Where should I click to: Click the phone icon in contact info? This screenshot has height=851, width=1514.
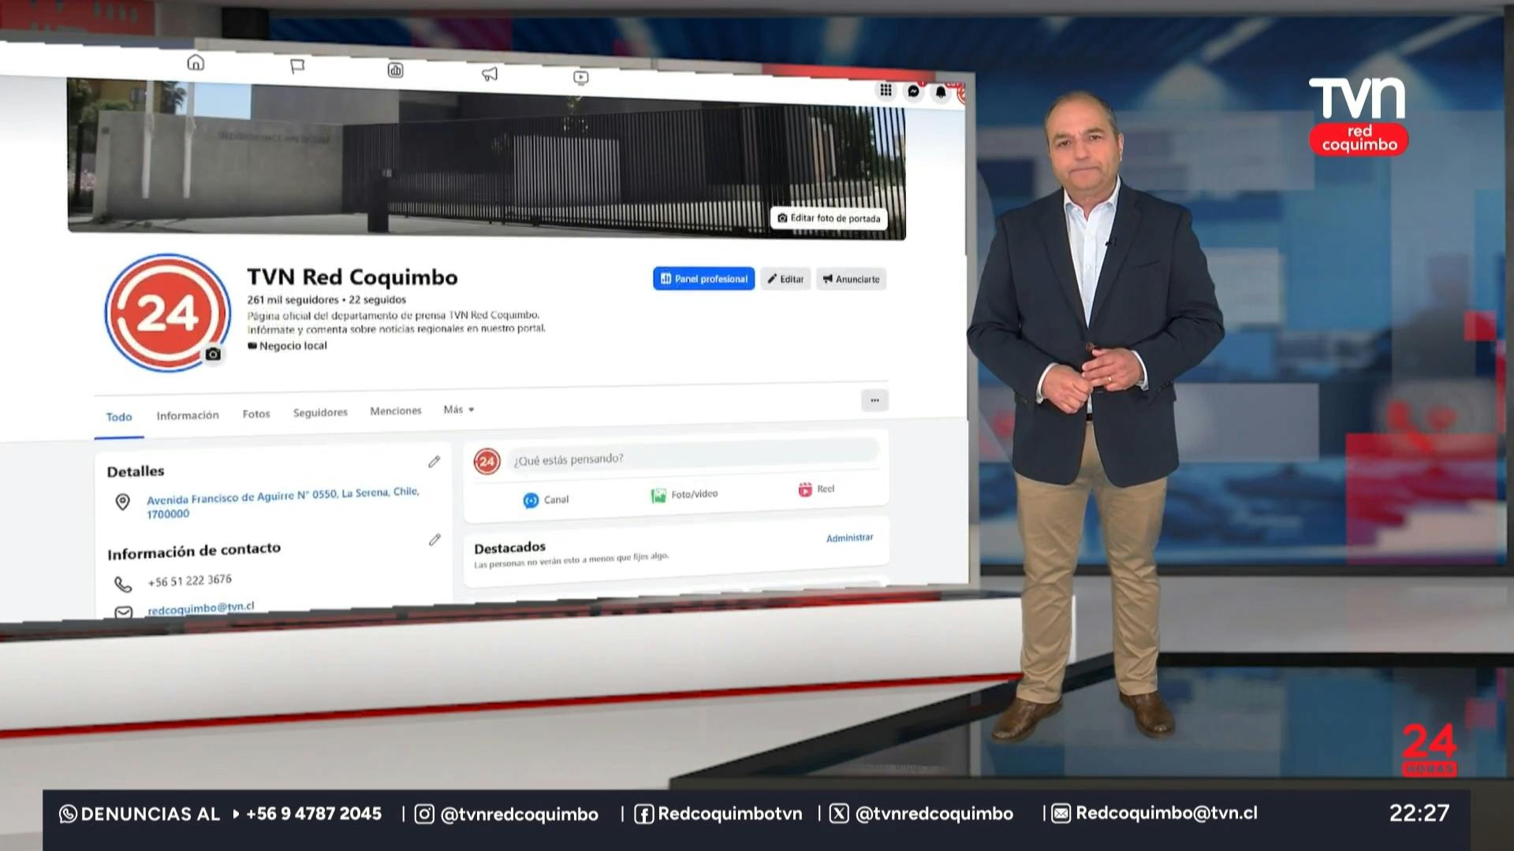pyautogui.click(x=123, y=584)
